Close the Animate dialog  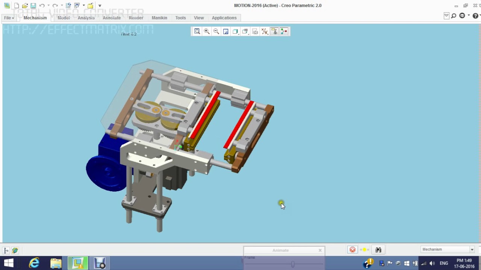320,250
